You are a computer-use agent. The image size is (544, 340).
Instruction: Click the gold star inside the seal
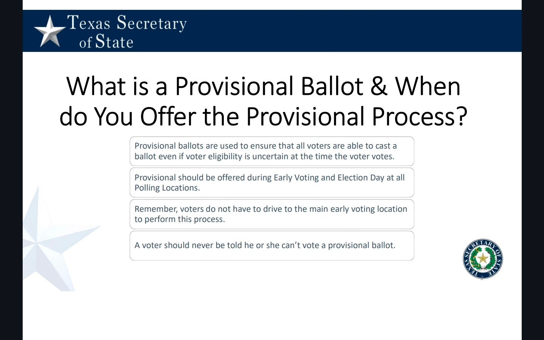pyautogui.click(x=483, y=259)
